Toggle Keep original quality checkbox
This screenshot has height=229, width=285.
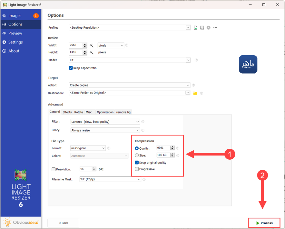(x=137, y=162)
